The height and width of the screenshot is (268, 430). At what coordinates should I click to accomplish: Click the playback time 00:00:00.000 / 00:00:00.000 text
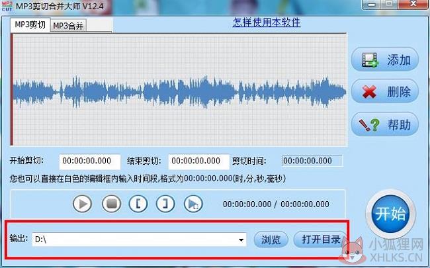pos(276,204)
